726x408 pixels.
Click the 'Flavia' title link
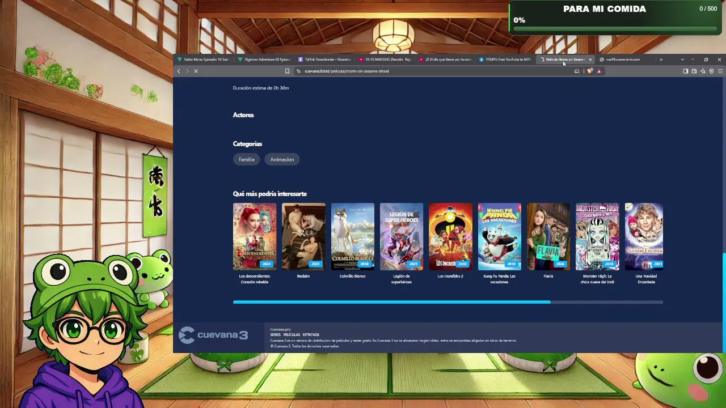coord(548,276)
